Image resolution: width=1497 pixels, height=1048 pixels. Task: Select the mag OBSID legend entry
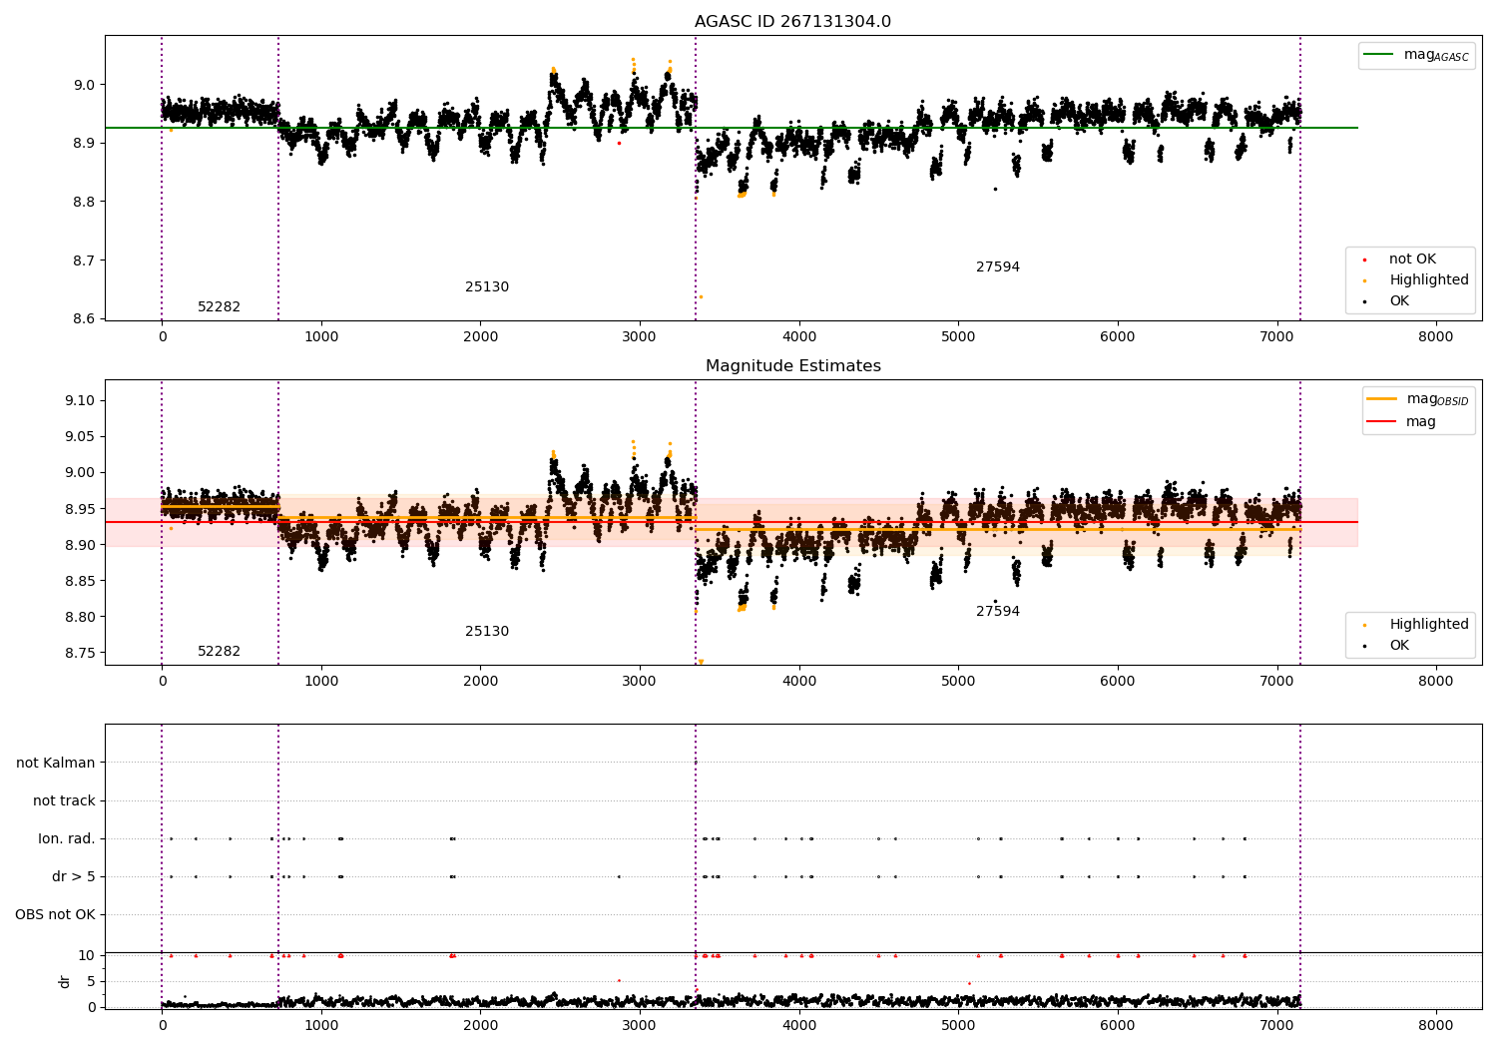(x=1418, y=399)
